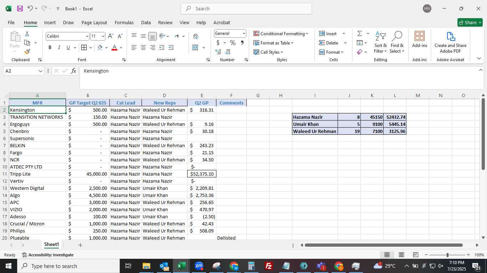Open Find & Select dropdown
487x273 pixels.
[397, 42]
